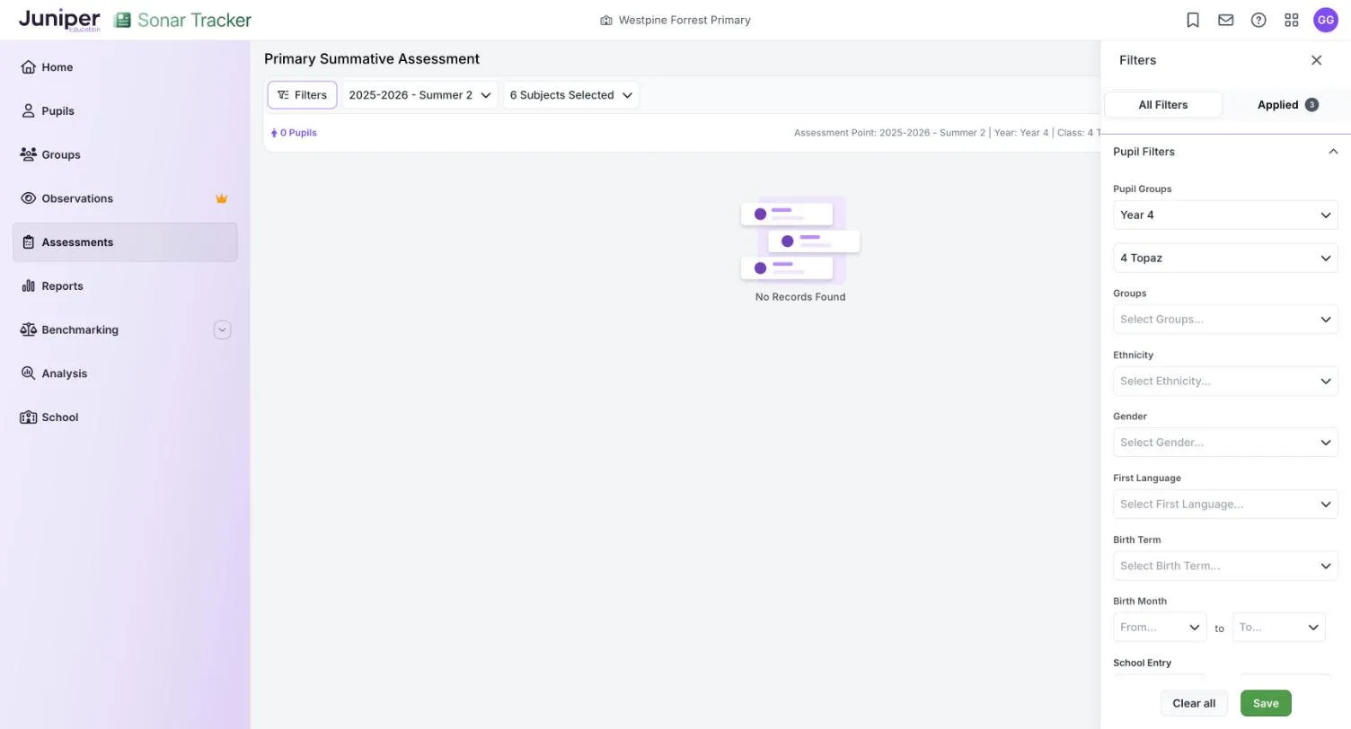Click the Sonar Tracker logo
The width and height of the screenshot is (1351, 729).
[182, 20]
